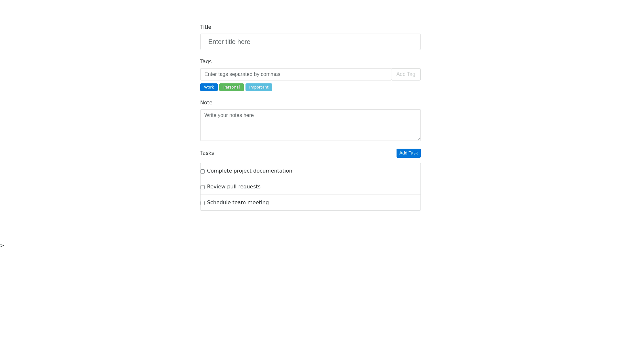Viewport: 621px width, 349px height.
Task: Check the Complete project documentation checkbox
Action: click(202, 171)
